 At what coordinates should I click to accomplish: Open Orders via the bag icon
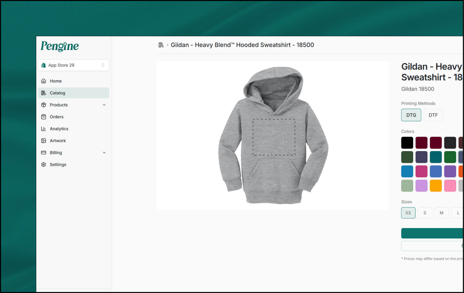[44, 117]
